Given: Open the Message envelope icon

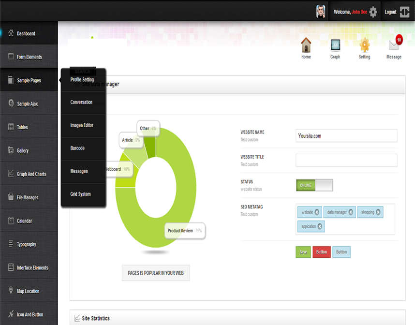Looking at the screenshot, I should pyautogui.click(x=394, y=45).
